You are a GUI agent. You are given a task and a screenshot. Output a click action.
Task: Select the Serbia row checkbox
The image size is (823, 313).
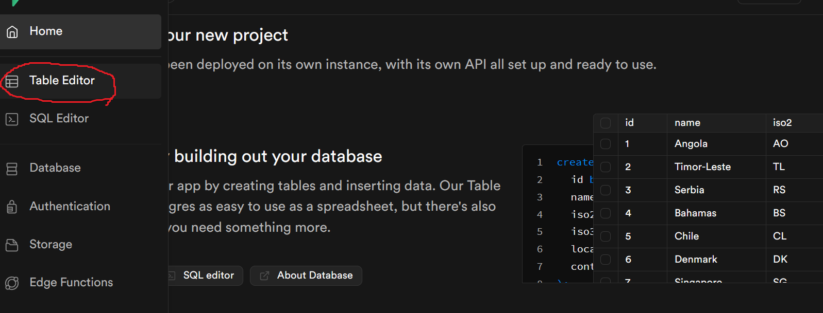[606, 190]
